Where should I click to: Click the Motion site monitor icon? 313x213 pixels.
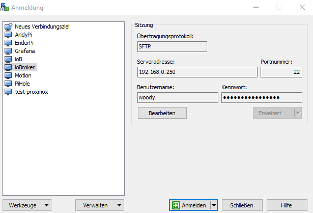(8, 75)
